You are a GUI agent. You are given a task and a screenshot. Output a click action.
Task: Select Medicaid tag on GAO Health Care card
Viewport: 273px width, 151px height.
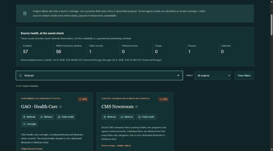[x=29, y=117]
